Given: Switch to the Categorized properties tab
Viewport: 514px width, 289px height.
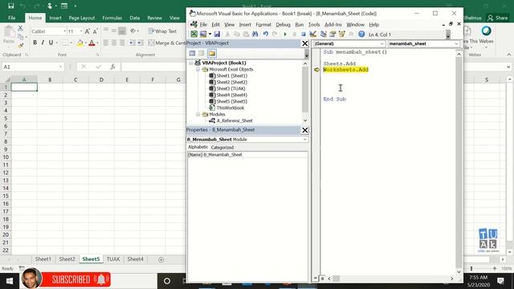Looking at the screenshot, I should pyautogui.click(x=222, y=148).
